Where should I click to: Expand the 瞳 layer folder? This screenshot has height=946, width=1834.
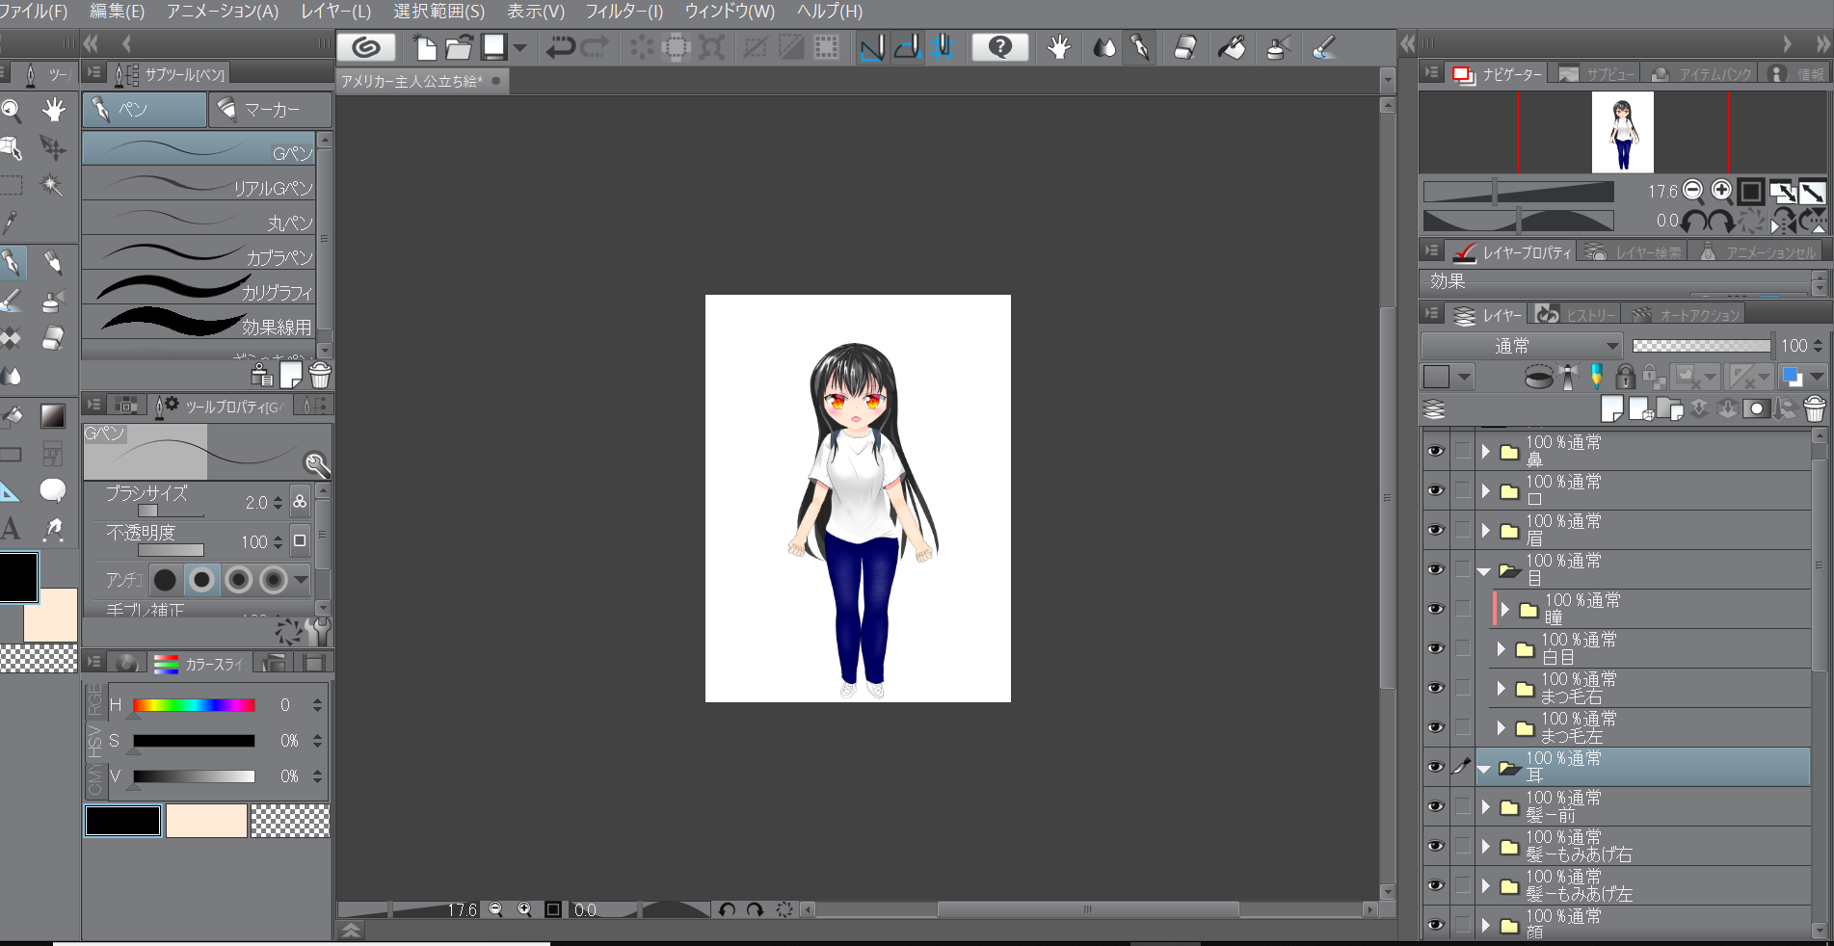tap(1504, 609)
